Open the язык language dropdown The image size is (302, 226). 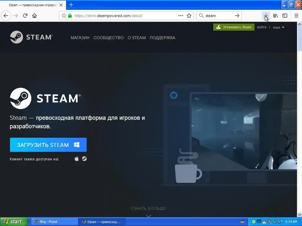[278, 27]
